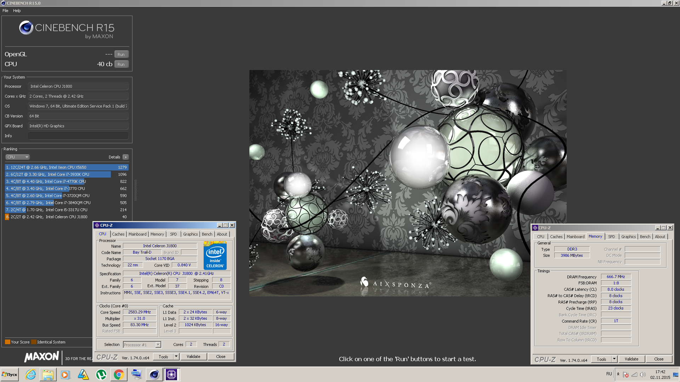The width and height of the screenshot is (680, 382).
Task: Show hidden system tray icons
Action: tap(618, 374)
